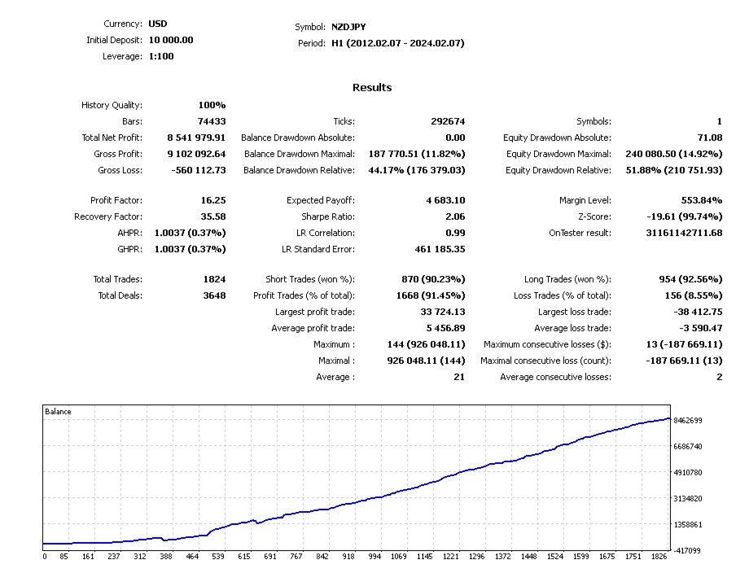Select the Bars value 74433

click(x=212, y=121)
